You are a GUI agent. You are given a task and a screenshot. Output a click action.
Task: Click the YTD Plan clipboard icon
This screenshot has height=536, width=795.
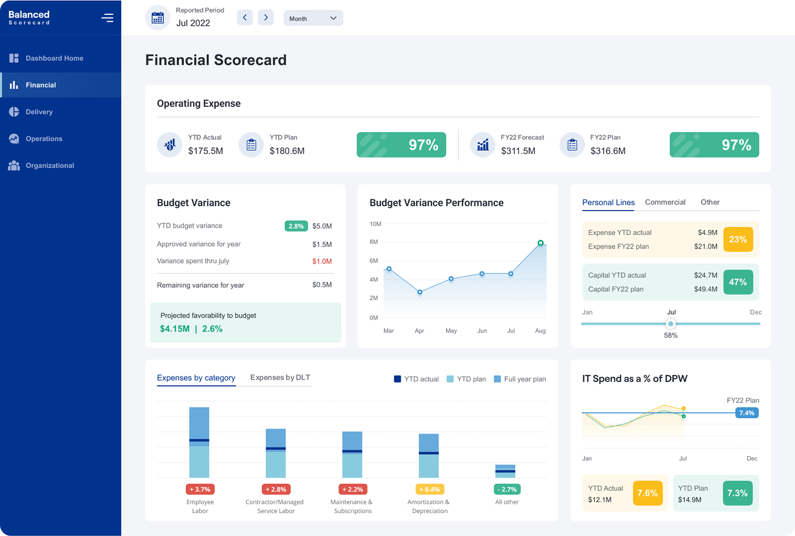click(251, 145)
